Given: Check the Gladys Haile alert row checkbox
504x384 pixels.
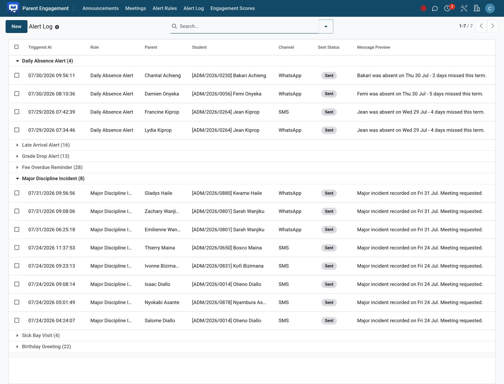Looking at the screenshot, I should 17,193.
